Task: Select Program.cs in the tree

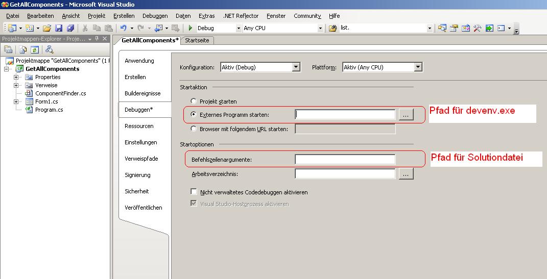Action: pyautogui.click(x=49, y=110)
